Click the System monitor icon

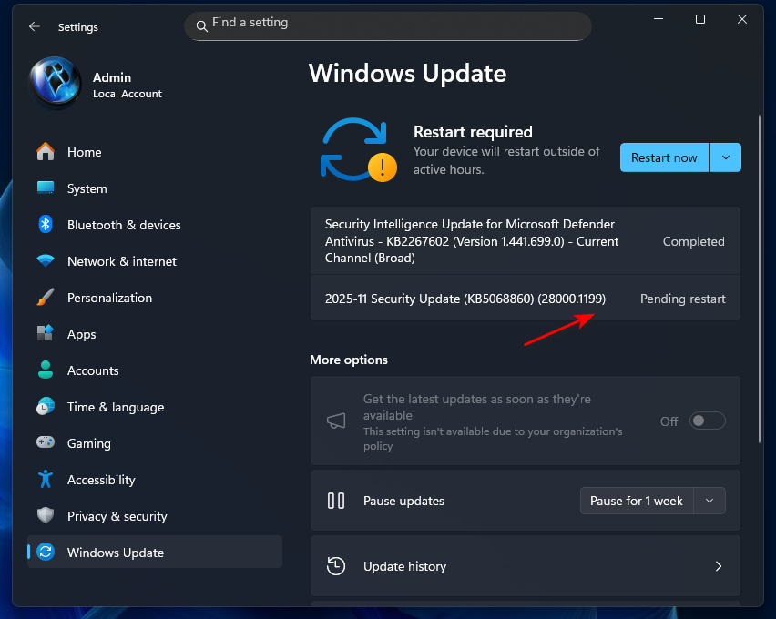pyautogui.click(x=46, y=188)
